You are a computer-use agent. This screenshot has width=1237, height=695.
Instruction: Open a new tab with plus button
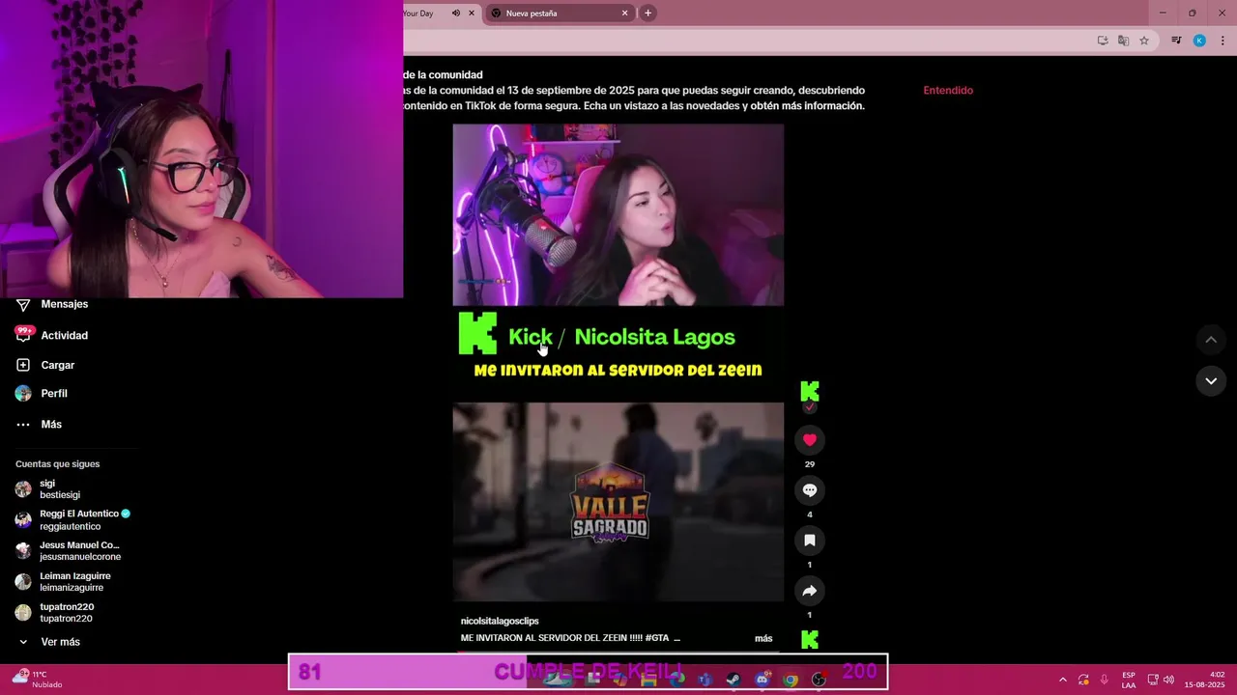647,14
